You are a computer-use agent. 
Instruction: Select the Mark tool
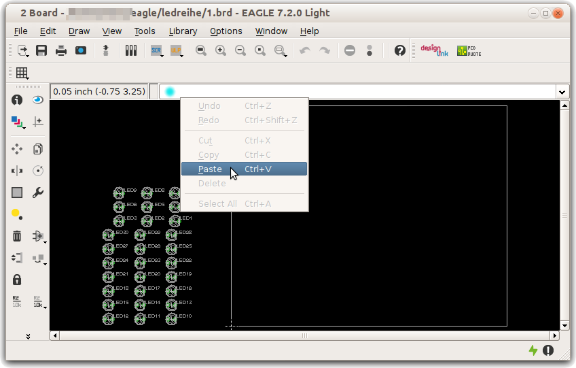pyautogui.click(x=38, y=122)
